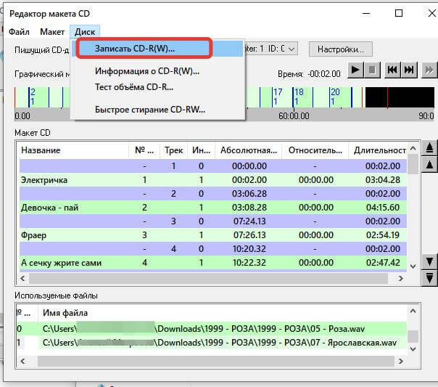Image resolution: width=438 pixels, height=387 pixels.
Task: Move selected track down one position
Action: 429,261
